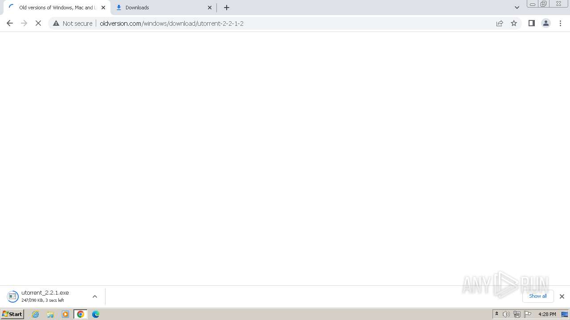The image size is (570, 320).
Task: Show hidden system tray icons
Action: tap(497, 314)
